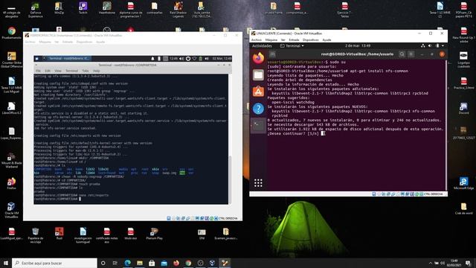Select Discord desktop icon

pyautogui.click(x=463, y=109)
